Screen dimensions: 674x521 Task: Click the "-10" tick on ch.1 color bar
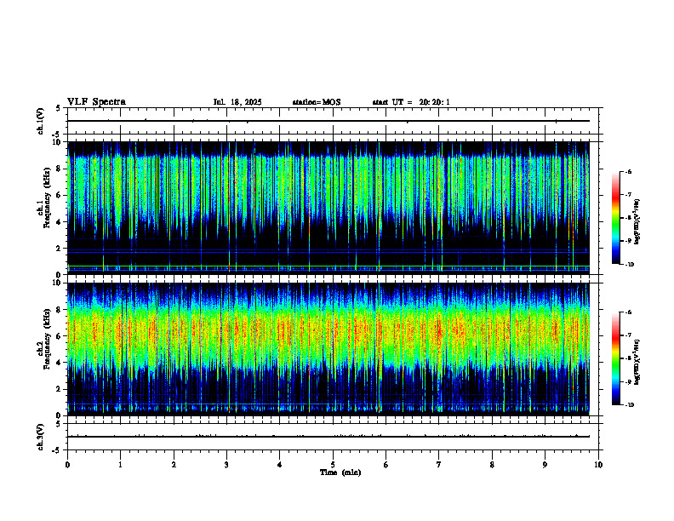[x=629, y=265]
